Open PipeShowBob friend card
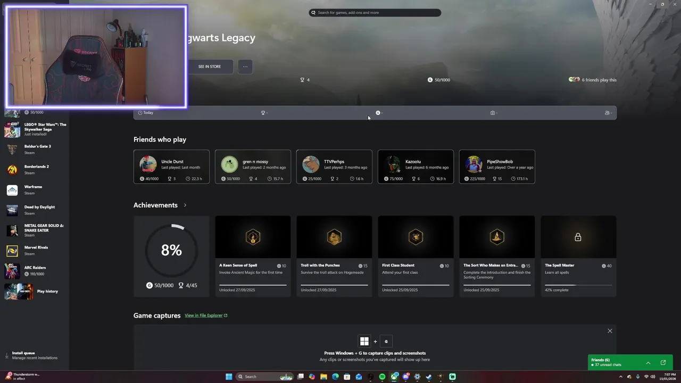The image size is (681, 383). click(497, 166)
